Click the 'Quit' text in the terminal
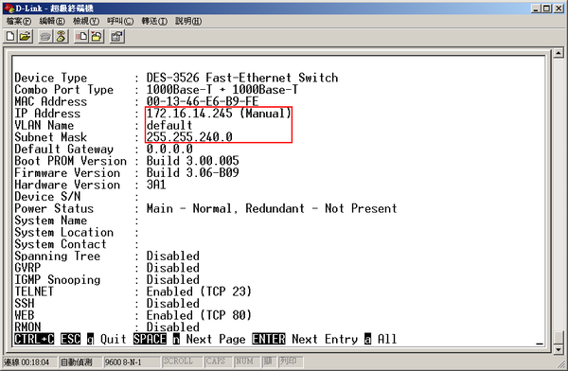Screen dimensions: 568x371 (113, 339)
